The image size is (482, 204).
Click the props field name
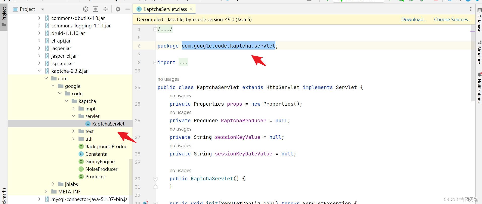[x=234, y=104]
